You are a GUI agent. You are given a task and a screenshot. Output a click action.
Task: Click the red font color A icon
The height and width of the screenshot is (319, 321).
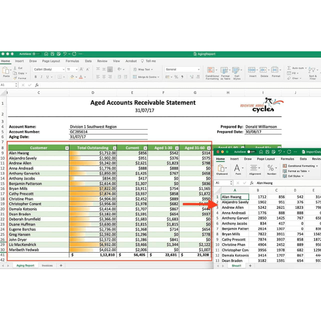pos(81,77)
